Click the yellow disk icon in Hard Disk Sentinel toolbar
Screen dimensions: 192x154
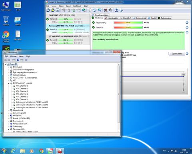[53, 10]
